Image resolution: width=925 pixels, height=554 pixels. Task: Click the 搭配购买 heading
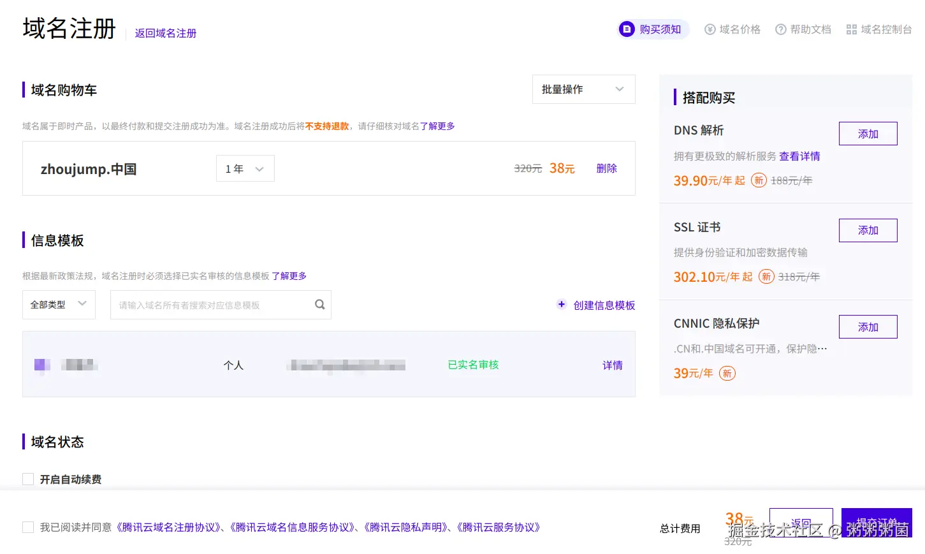tap(709, 98)
